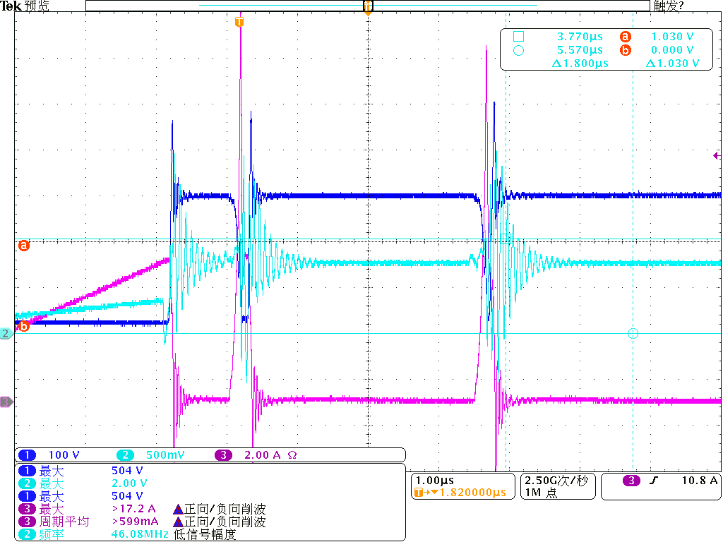The height and width of the screenshot is (542, 723).
Task: Click the rising-edge trigger slope icon
Action: pyautogui.click(x=653, y=481)
